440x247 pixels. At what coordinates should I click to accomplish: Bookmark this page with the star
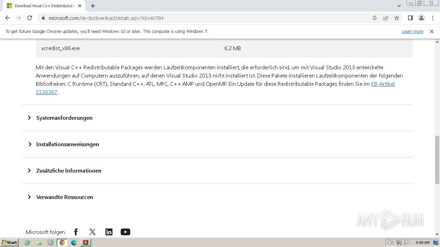pyautogui.click(x=397, y=18)
